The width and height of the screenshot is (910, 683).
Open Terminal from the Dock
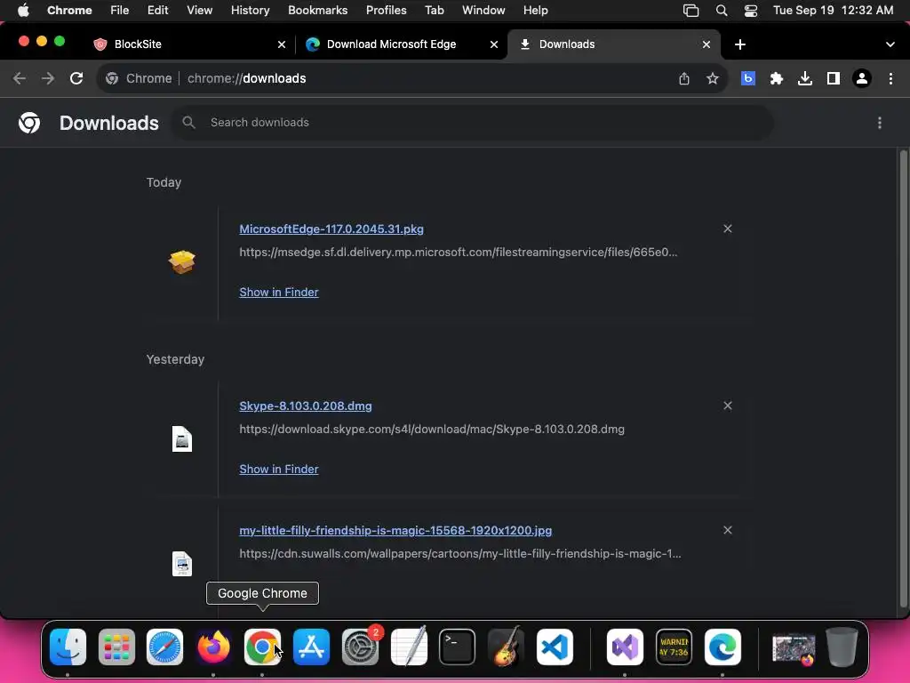pos(458,647)
